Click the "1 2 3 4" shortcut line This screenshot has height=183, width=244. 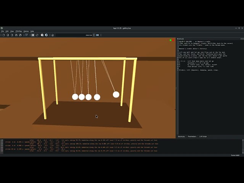click(196, 61)
